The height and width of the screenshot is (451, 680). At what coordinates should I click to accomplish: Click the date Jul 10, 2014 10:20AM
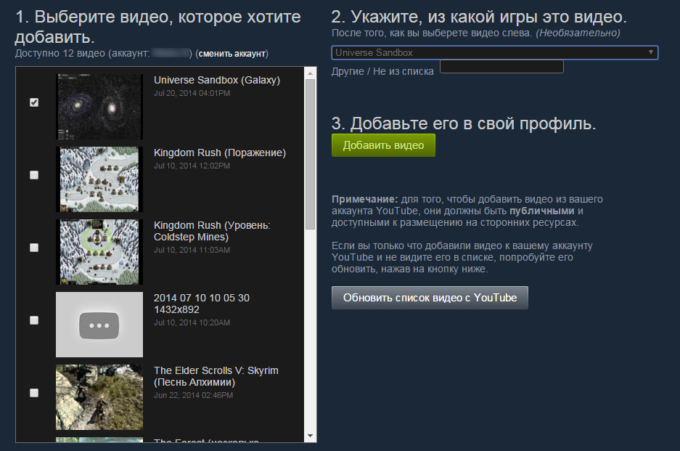tap(192, 322)
